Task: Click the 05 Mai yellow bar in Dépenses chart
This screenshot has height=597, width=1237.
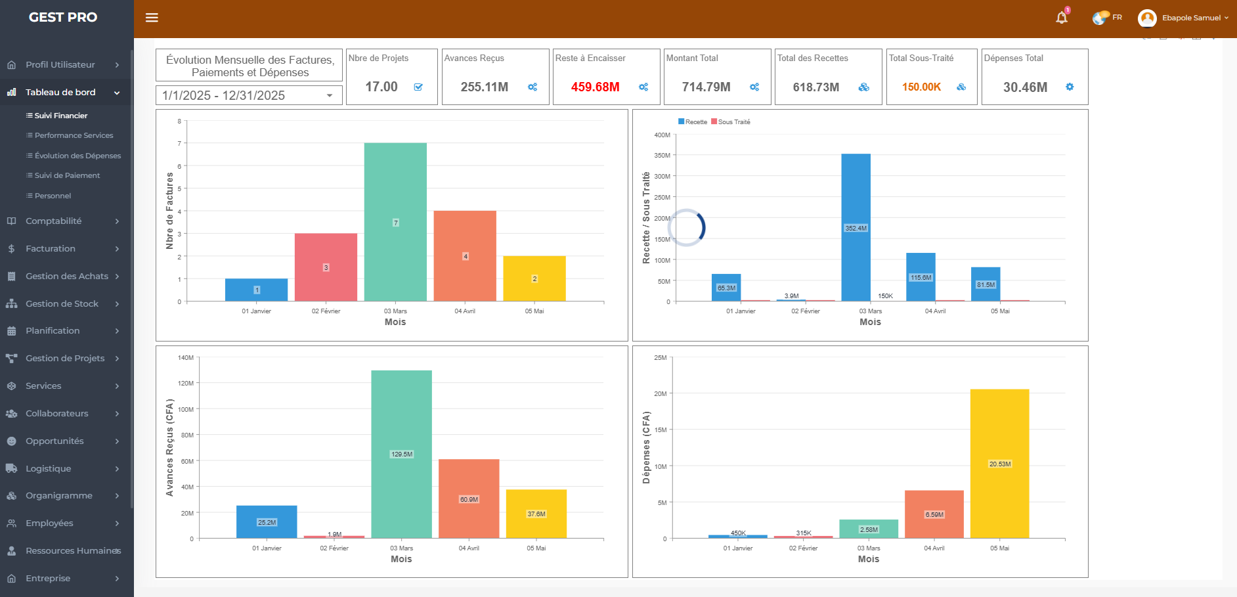Action: [999, 463]
